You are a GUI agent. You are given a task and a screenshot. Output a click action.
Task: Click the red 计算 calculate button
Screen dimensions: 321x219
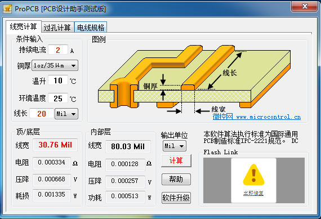[x=176, y=160]
